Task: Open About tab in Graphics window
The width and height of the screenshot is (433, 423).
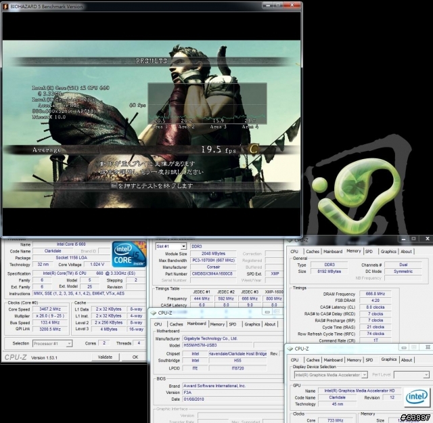Action: point(407,360)
